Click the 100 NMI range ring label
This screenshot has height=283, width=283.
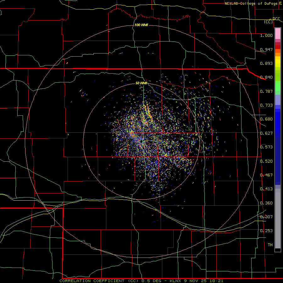pyautogui.click(x=141, y=25)
